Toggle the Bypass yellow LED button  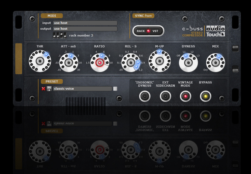coord(205,96)
